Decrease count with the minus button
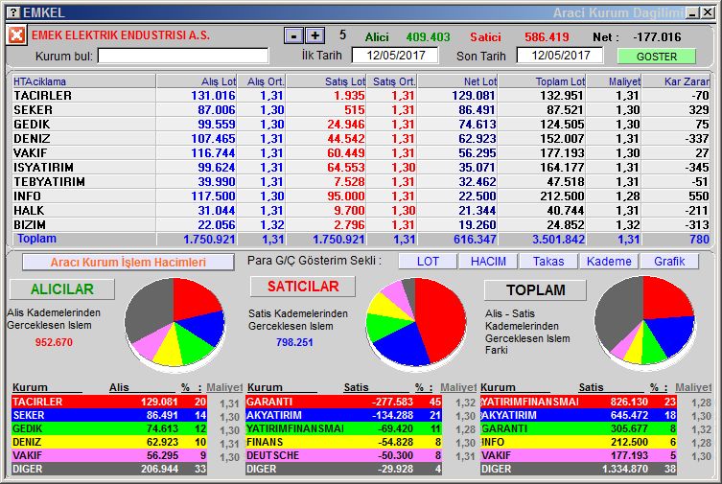The image size is (722, 484). [x=293, y=35]
